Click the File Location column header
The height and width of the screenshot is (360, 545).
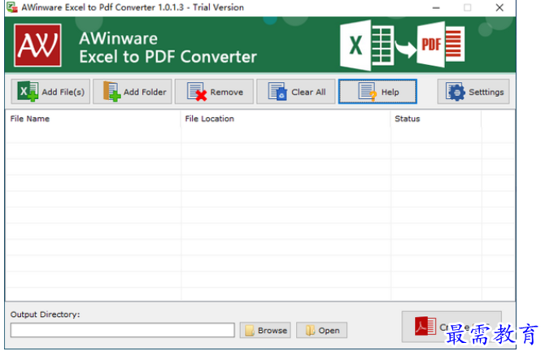point(286,119)
